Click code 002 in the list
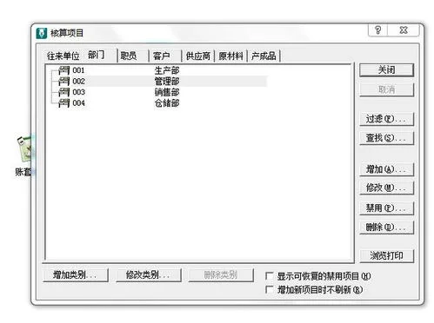This screenshot has width=434, height=323. pos(78,82)
